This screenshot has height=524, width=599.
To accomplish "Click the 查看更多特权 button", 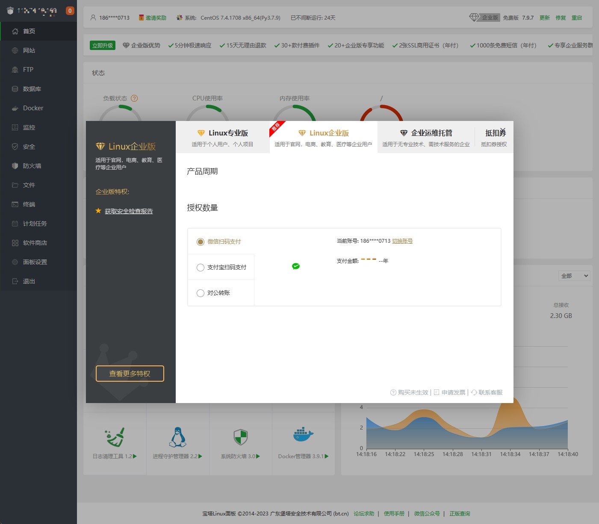I will (130, 374).
